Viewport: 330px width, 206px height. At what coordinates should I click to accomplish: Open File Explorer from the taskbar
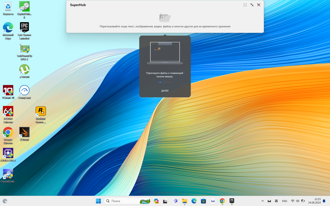pos(184,201)
